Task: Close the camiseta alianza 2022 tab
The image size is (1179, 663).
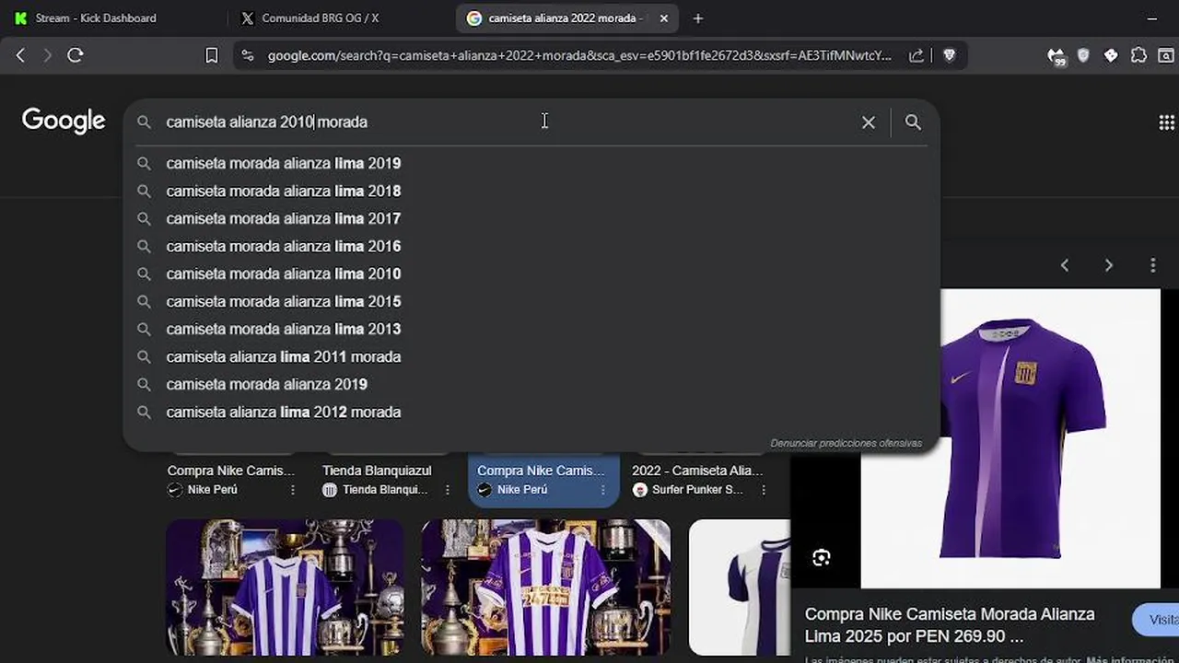Action: (x=664, y=18)
